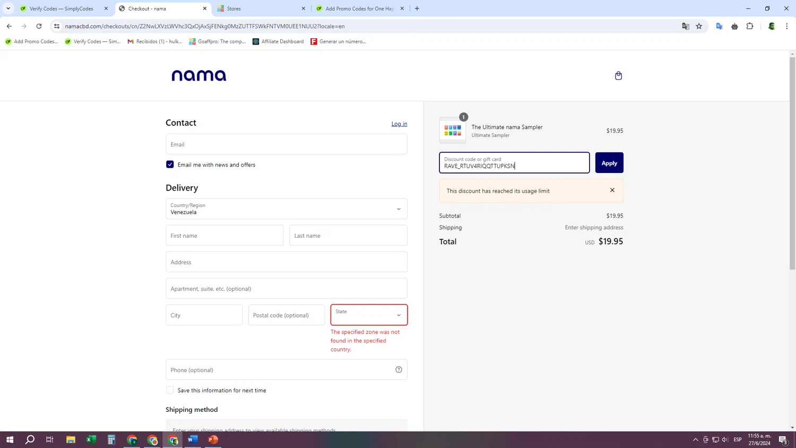
Task: Show hidden system tray icons
Action: click(695, 440)
